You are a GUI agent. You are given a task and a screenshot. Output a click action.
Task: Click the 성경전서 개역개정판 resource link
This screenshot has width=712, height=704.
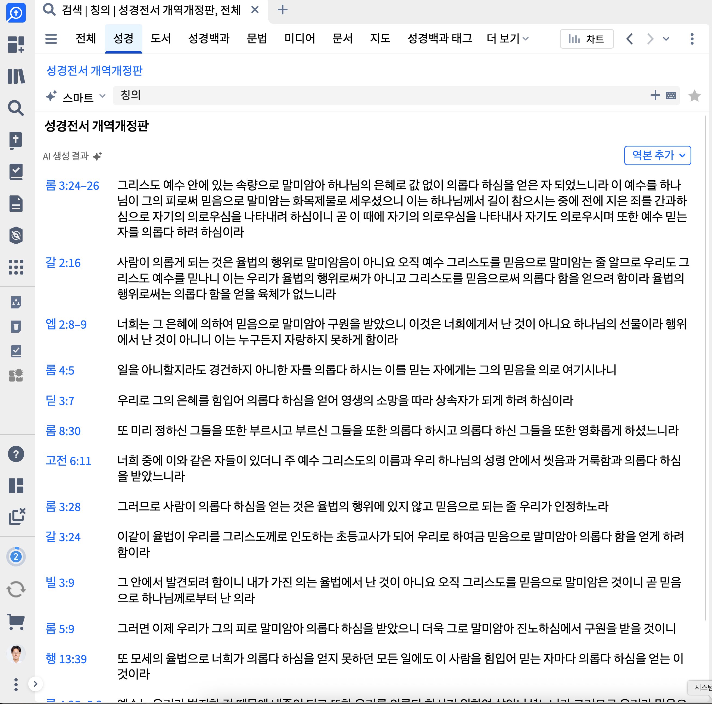point(94,70)
